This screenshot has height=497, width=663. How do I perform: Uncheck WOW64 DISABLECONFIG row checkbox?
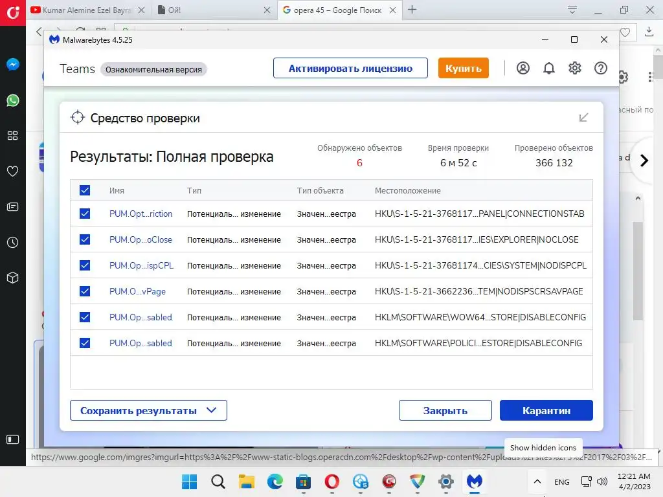click(85, 317)
